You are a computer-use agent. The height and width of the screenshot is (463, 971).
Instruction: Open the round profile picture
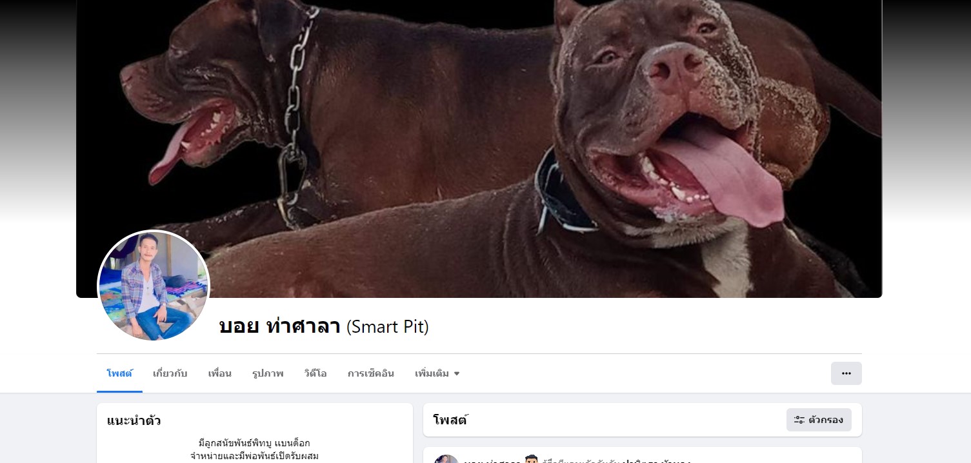pyautogui.click(x=154, y=286)
